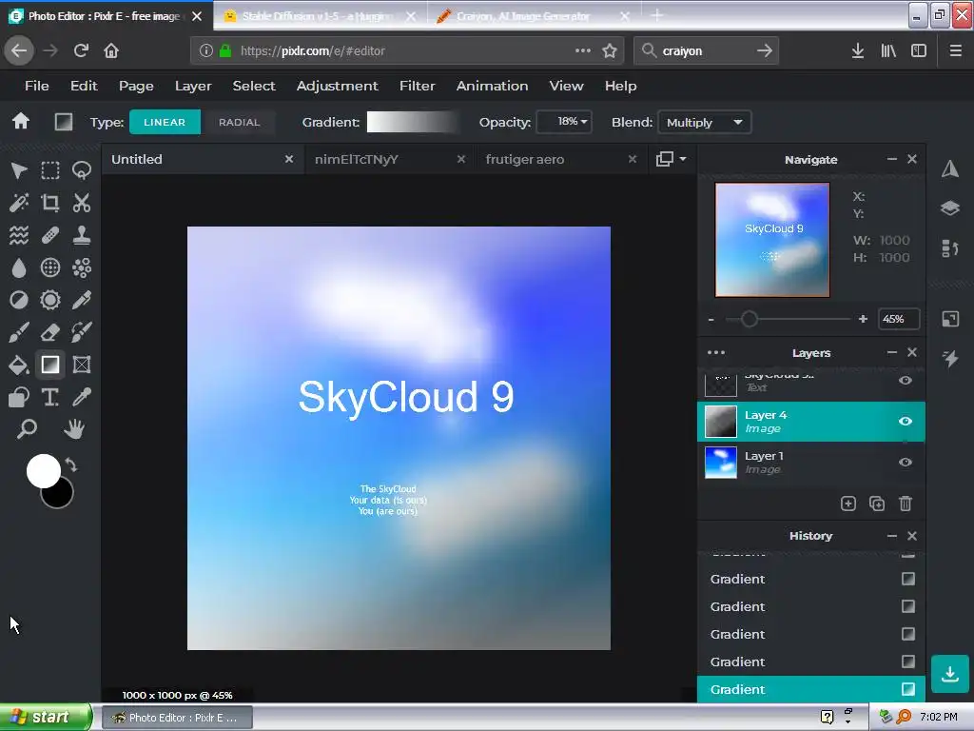This screenshot has width=974, height=731.
Task: Switch to the frutiger aero document tab
Action: (560, 159)
